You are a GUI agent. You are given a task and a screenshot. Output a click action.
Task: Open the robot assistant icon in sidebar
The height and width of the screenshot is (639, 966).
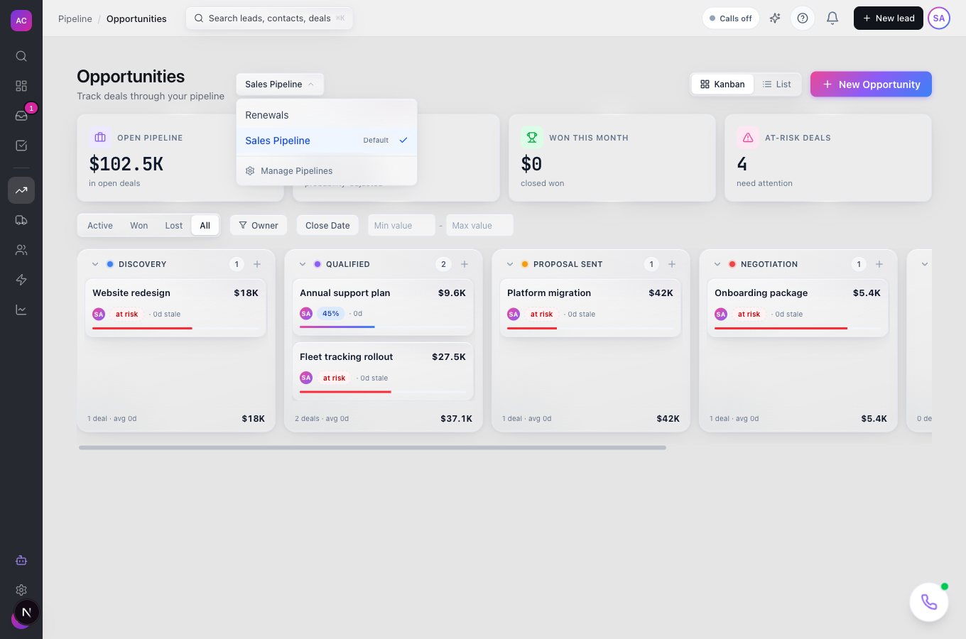click(21, 560)
